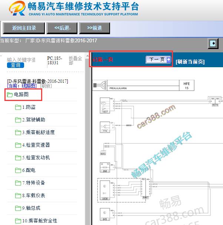Image resolution: width=223 pixels, height=225 pixels.
Task: Click [刷新当前页] to reload page
Action: (190, 62)
